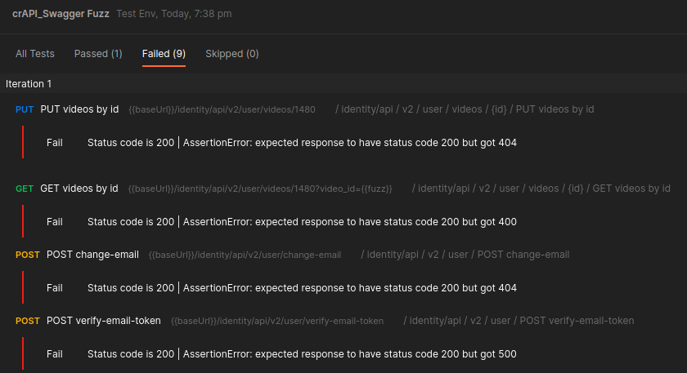Collapse the Iteration 1 section header
Screen dimensions: 687x373
pyautogui.click(x=29, y=84)
